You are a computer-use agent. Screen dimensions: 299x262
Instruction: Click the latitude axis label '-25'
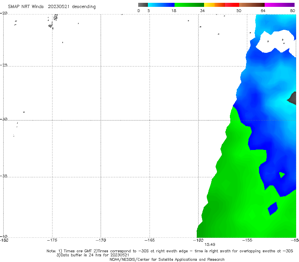click(x=4, y=65)
